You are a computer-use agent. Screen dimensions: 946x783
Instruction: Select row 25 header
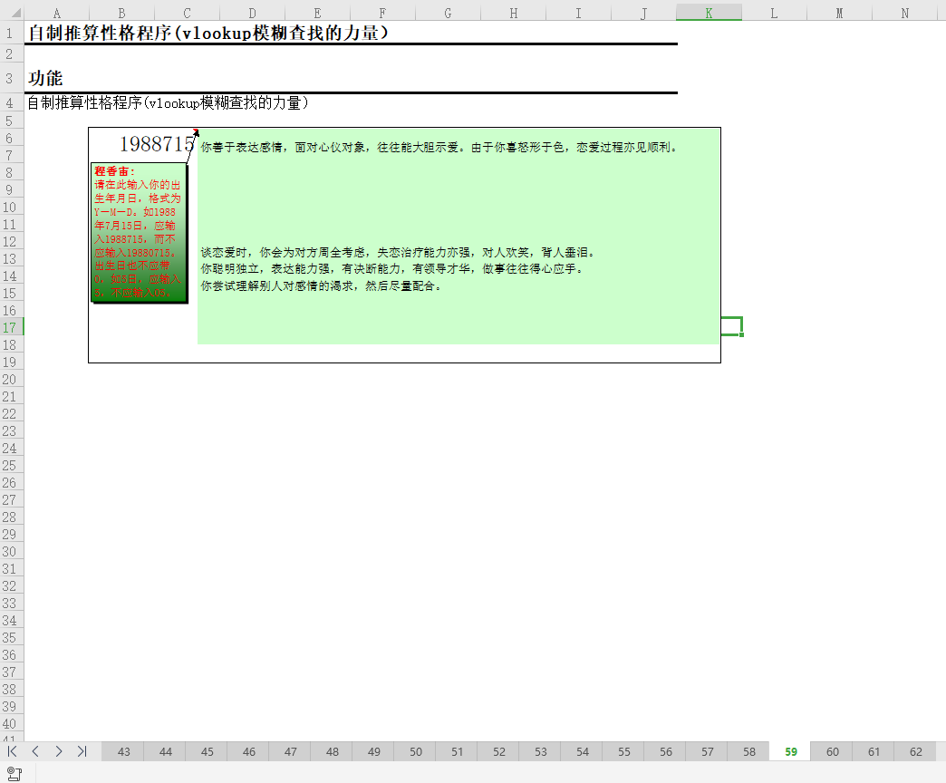tap(12, 465)
